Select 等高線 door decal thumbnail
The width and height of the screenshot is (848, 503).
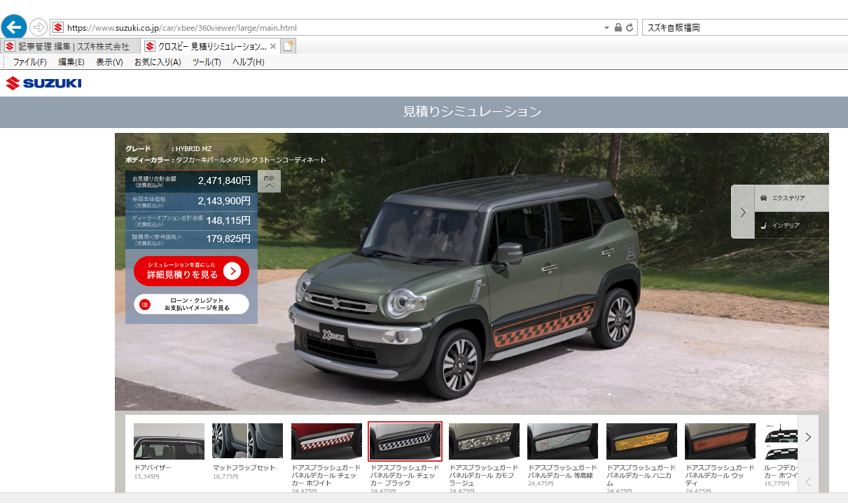click(562, 441)
